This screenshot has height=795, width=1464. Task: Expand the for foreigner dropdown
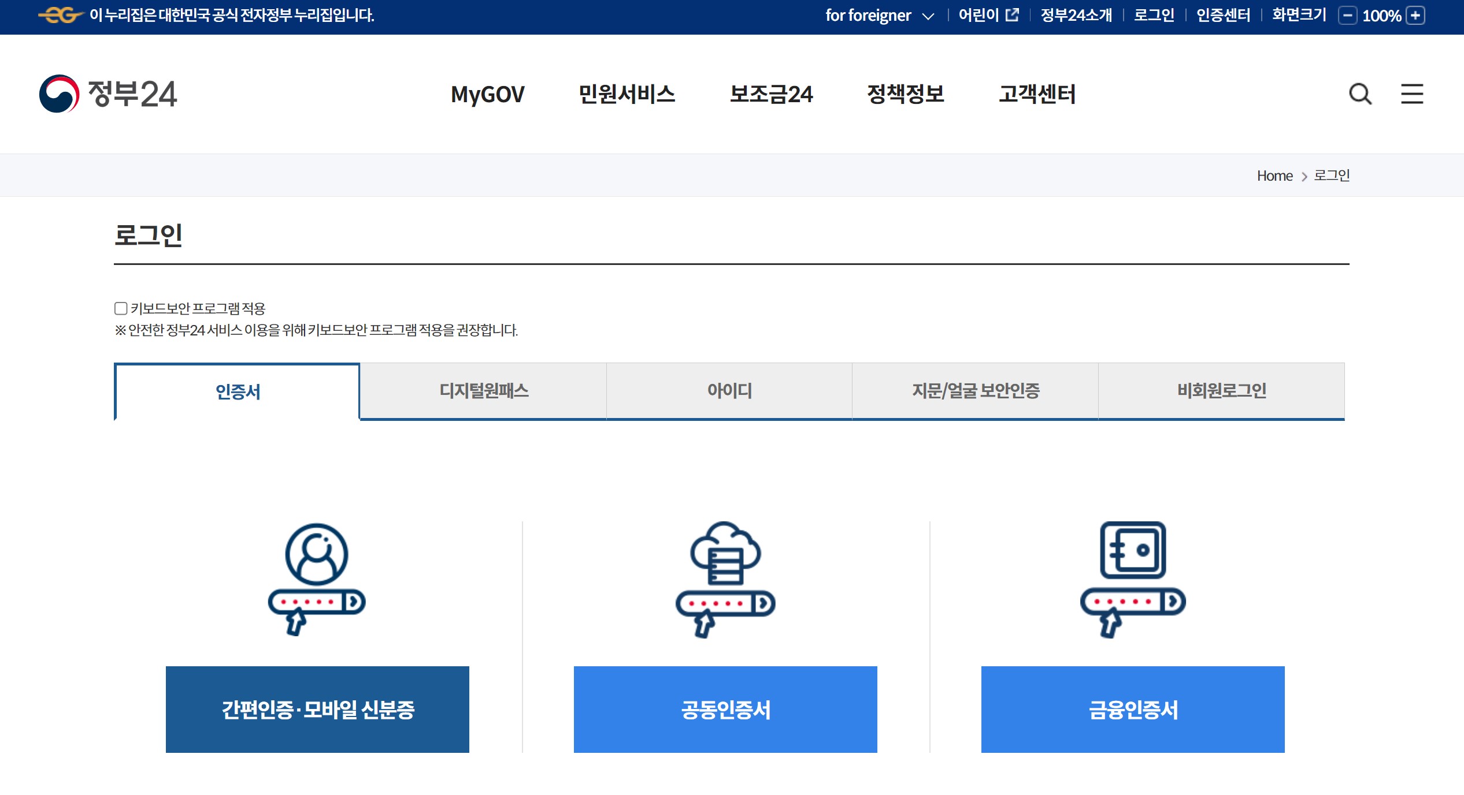coord(879,16)
